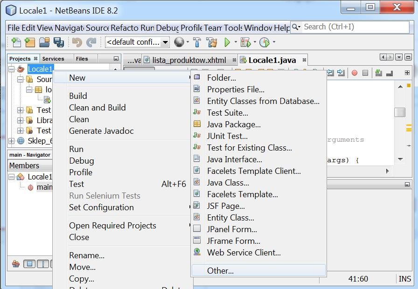The height and width of the screenshot is (289, 418).
Task: Switch to lista_produktow.xhtml tab
Action: (189, 60)
